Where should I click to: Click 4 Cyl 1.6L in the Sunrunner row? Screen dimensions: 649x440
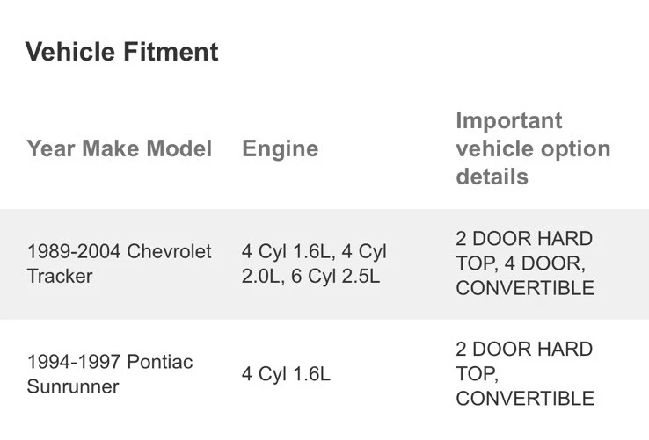pyautogui.click(x=286, y=374)
